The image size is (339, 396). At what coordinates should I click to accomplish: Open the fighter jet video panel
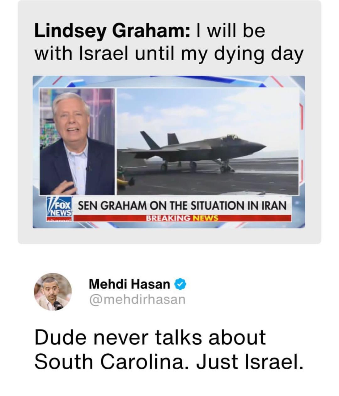(x=207, y=141)
